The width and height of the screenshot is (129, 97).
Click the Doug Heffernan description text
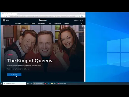24,65
